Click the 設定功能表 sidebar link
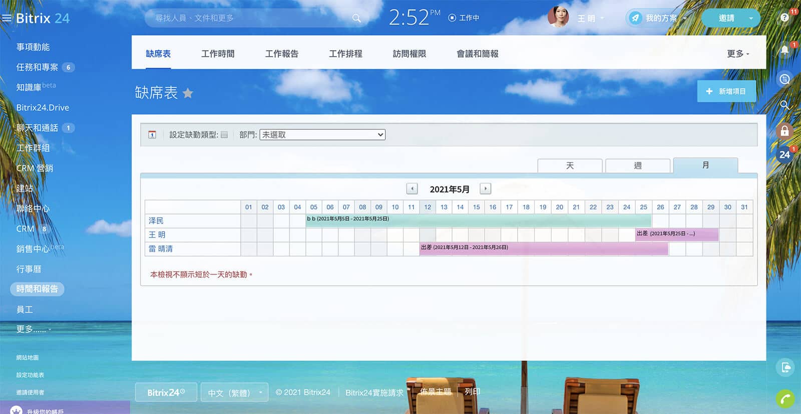This screenshot has width=801, height=414. click(30, 375)
